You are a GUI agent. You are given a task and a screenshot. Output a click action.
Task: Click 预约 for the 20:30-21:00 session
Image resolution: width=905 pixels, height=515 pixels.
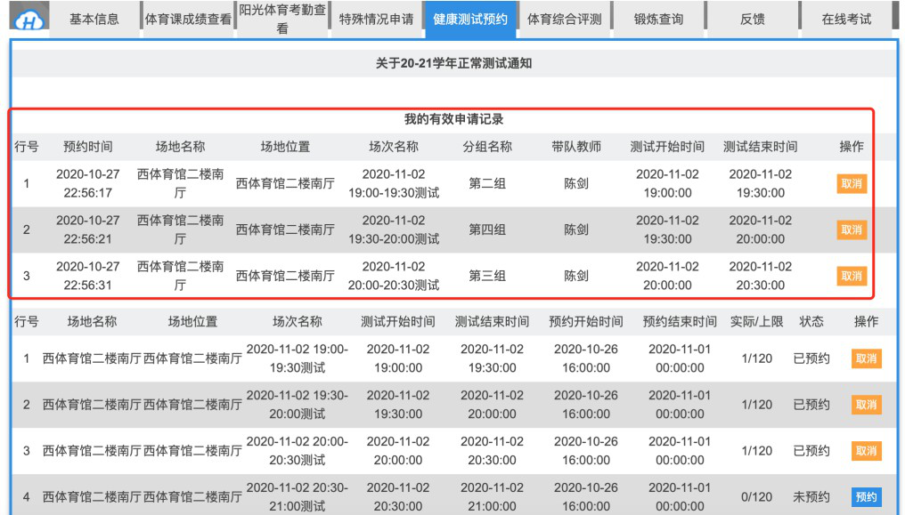866,496
